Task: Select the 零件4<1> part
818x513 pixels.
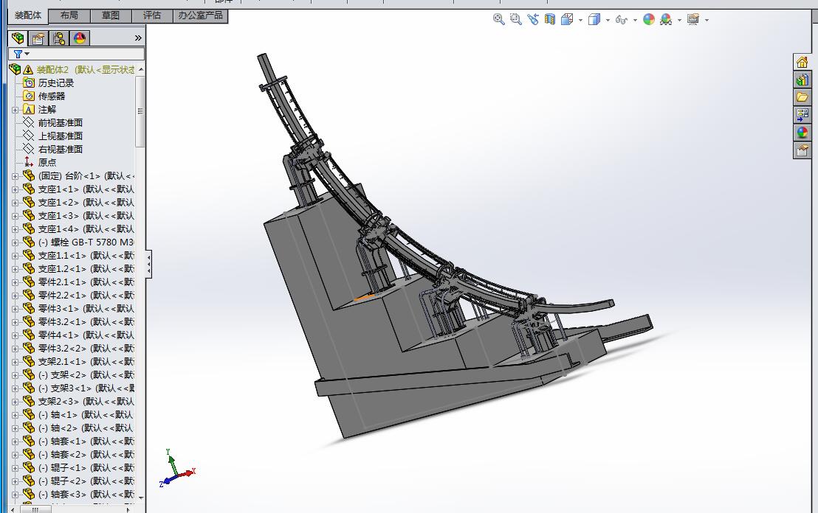Action: [86, 335]
